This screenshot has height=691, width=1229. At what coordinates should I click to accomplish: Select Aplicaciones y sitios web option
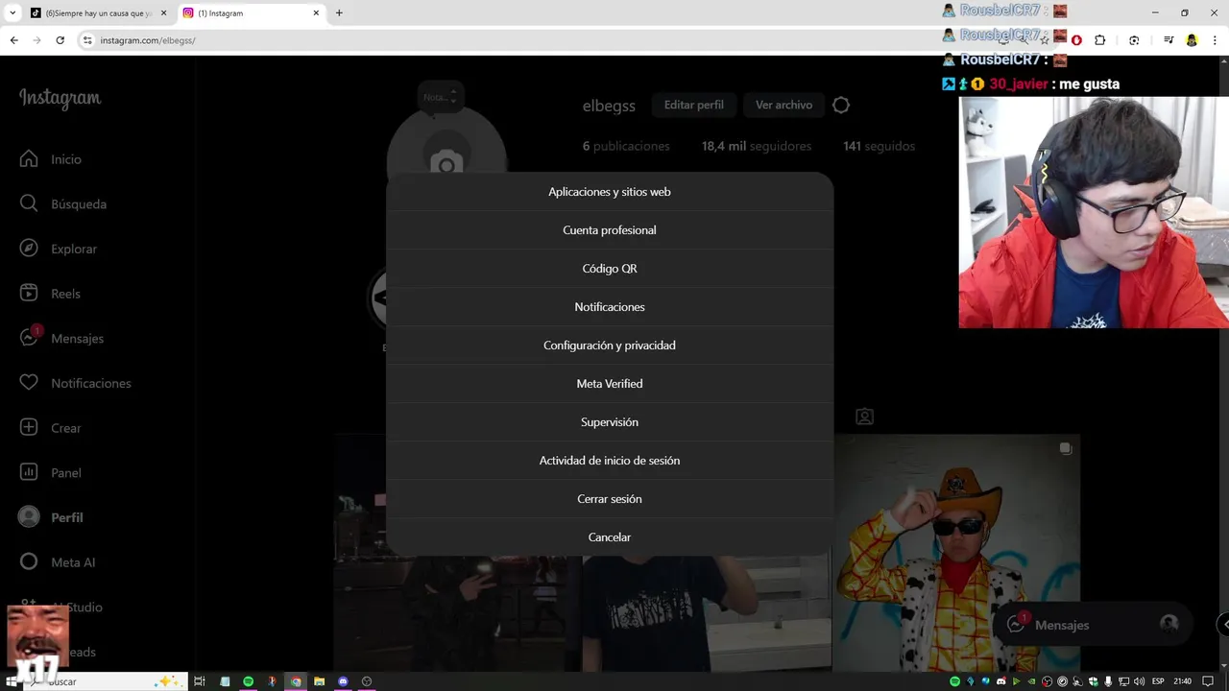pyautogui.click(x=610, y=192)
